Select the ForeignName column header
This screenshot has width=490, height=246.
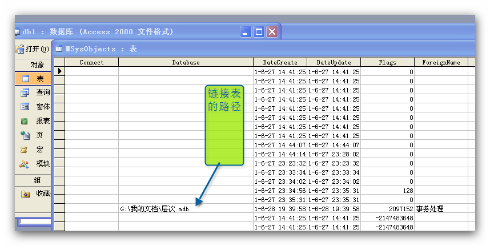click(x=441, y=62)
